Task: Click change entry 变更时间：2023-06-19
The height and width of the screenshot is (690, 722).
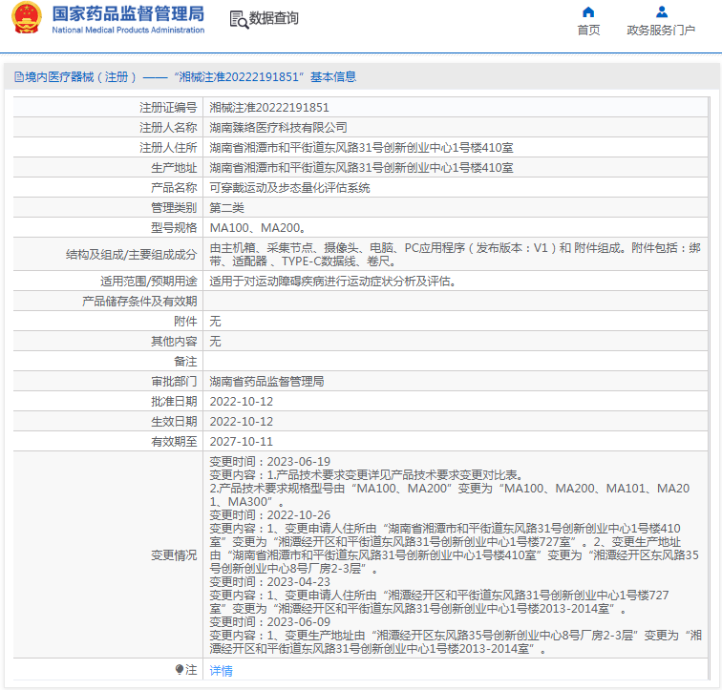Action: coord(270,461)
